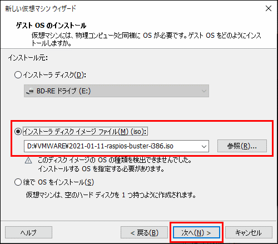Screen dimensions: 278x244
Task: Open the BD-RE ドライブ (E:) dropdown
Action: [116, 91]
